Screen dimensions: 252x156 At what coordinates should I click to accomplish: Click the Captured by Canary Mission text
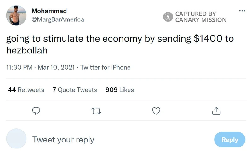pos(200,17)
